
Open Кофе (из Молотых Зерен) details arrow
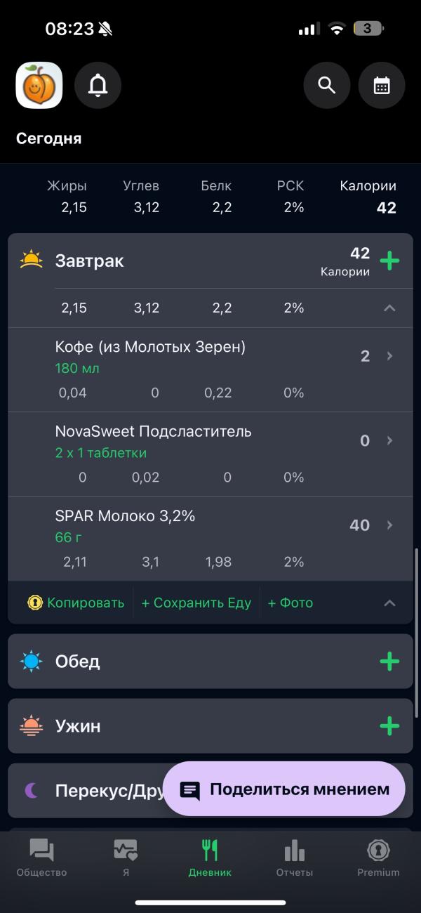tap(390, 356)
